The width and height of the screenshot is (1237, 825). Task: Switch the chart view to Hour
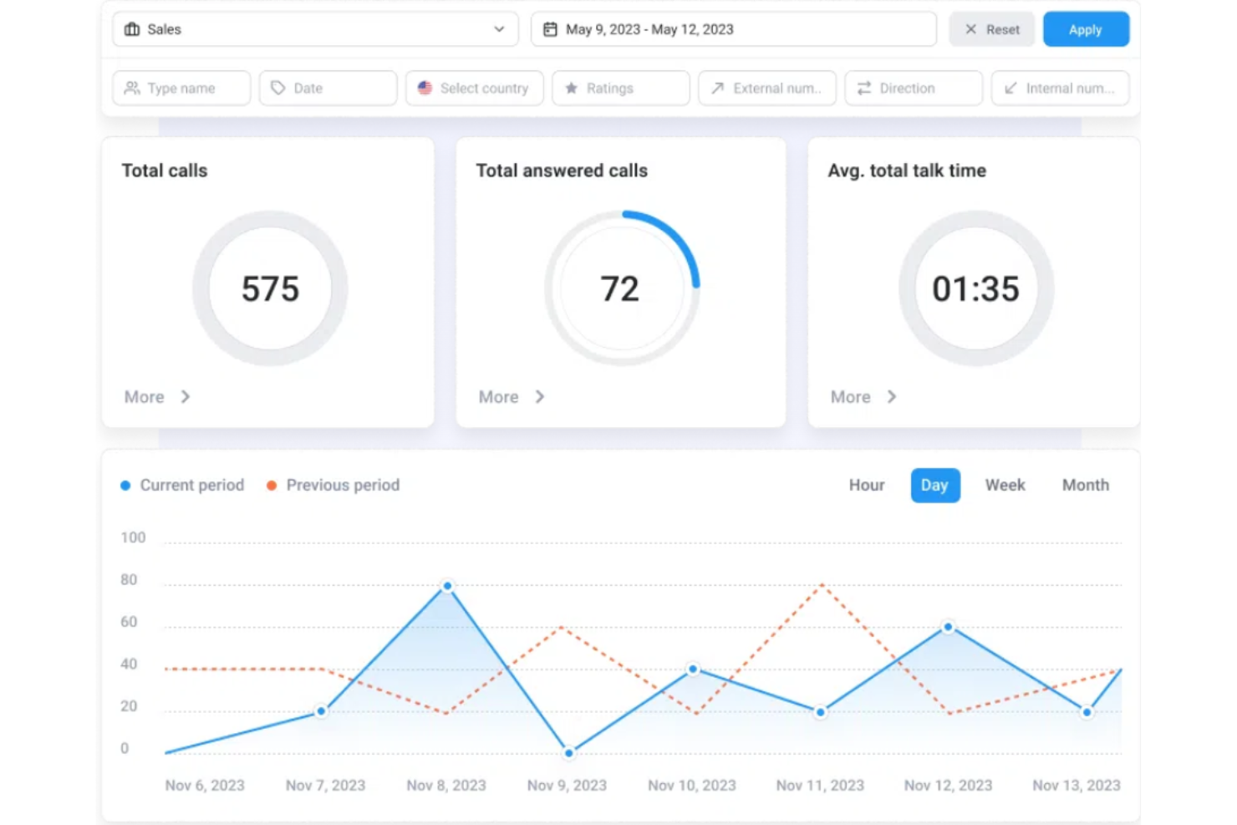tap(866, 485)
